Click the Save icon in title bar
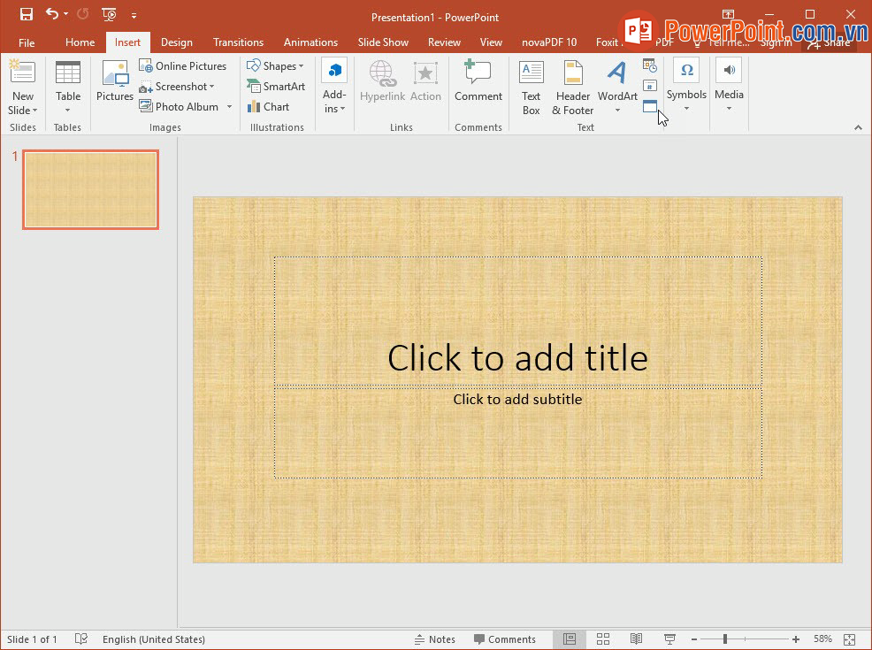This screenshot has width=872, height=650. click(x=26, y=14)
